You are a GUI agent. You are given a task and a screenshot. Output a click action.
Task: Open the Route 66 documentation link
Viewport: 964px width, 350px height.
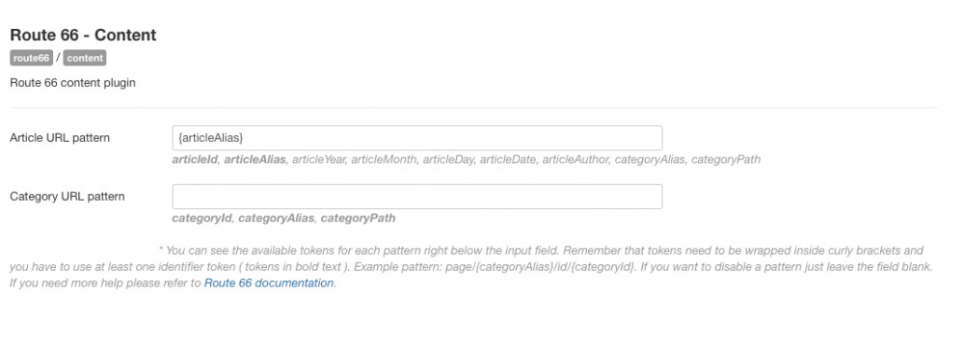point(269,283)
